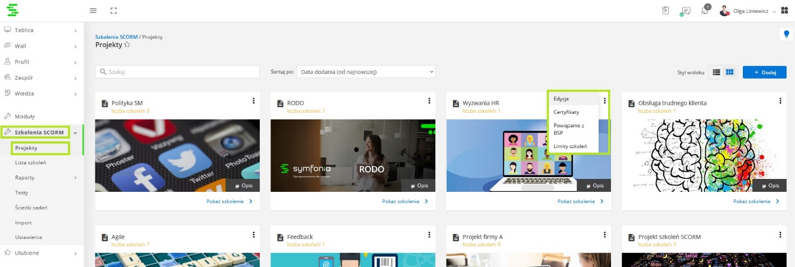Collapse the Szkolenia SCORM section

click(x=75, y=132)
